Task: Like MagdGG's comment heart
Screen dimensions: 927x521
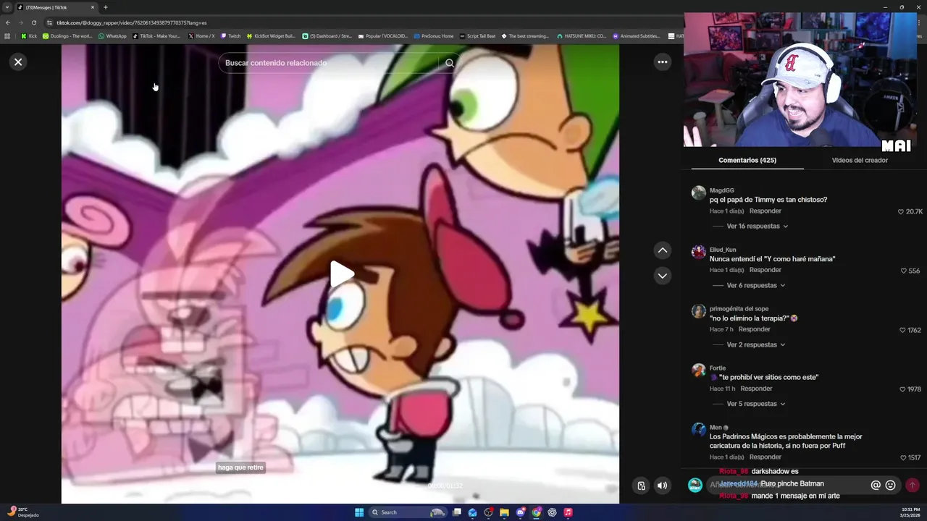Action: (900, 212)
